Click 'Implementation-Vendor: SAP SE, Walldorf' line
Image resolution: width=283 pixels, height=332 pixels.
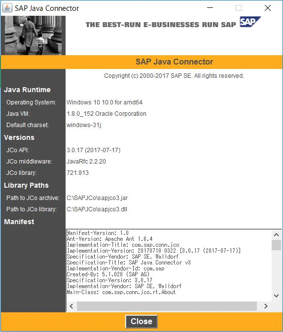(x=124, y=286)
